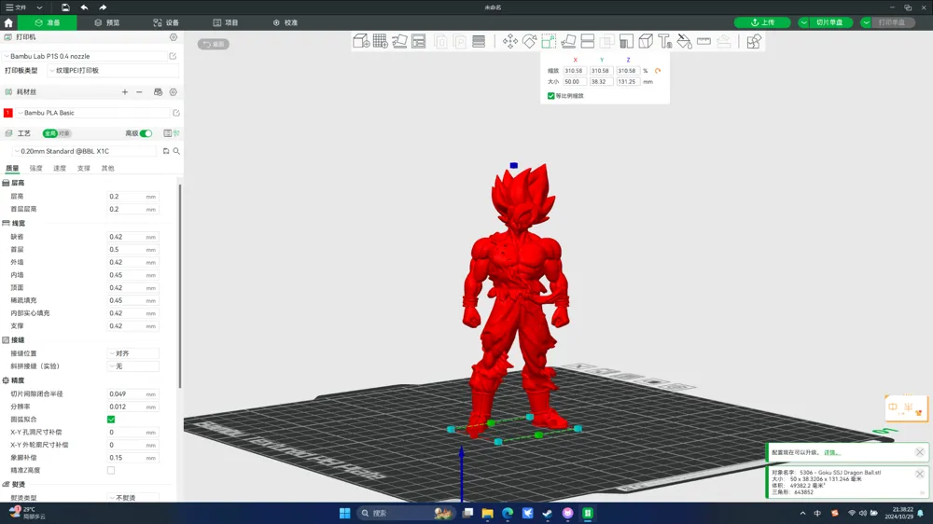This screenshot has width=933, height=524.
Task: Select the Support painting tool
Action: [x=626, y=41]
